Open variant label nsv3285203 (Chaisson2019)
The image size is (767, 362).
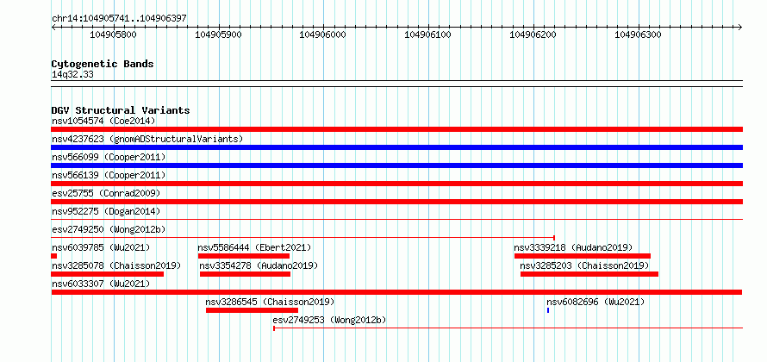point(584,265)
